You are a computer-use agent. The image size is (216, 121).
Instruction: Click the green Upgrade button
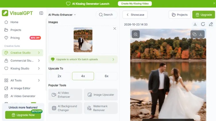pos(204,15)
